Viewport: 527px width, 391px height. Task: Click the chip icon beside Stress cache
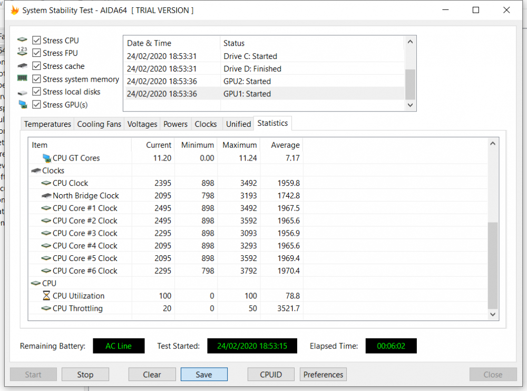point(22,66)
